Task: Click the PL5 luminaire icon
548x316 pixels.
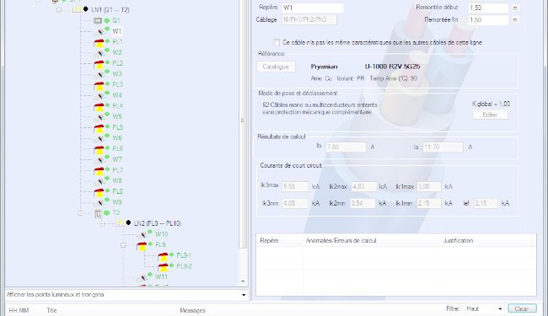Action: pyautogui.click(x=99, y=128)
